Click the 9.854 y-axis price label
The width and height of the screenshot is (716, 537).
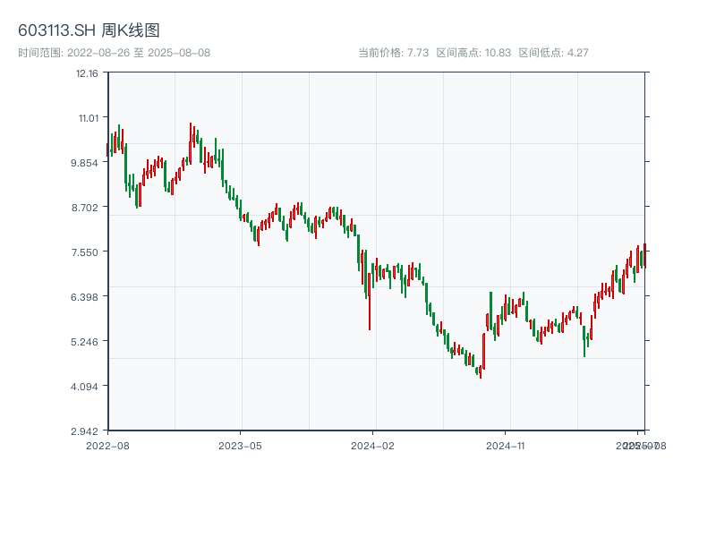click(x=85, y=163)
